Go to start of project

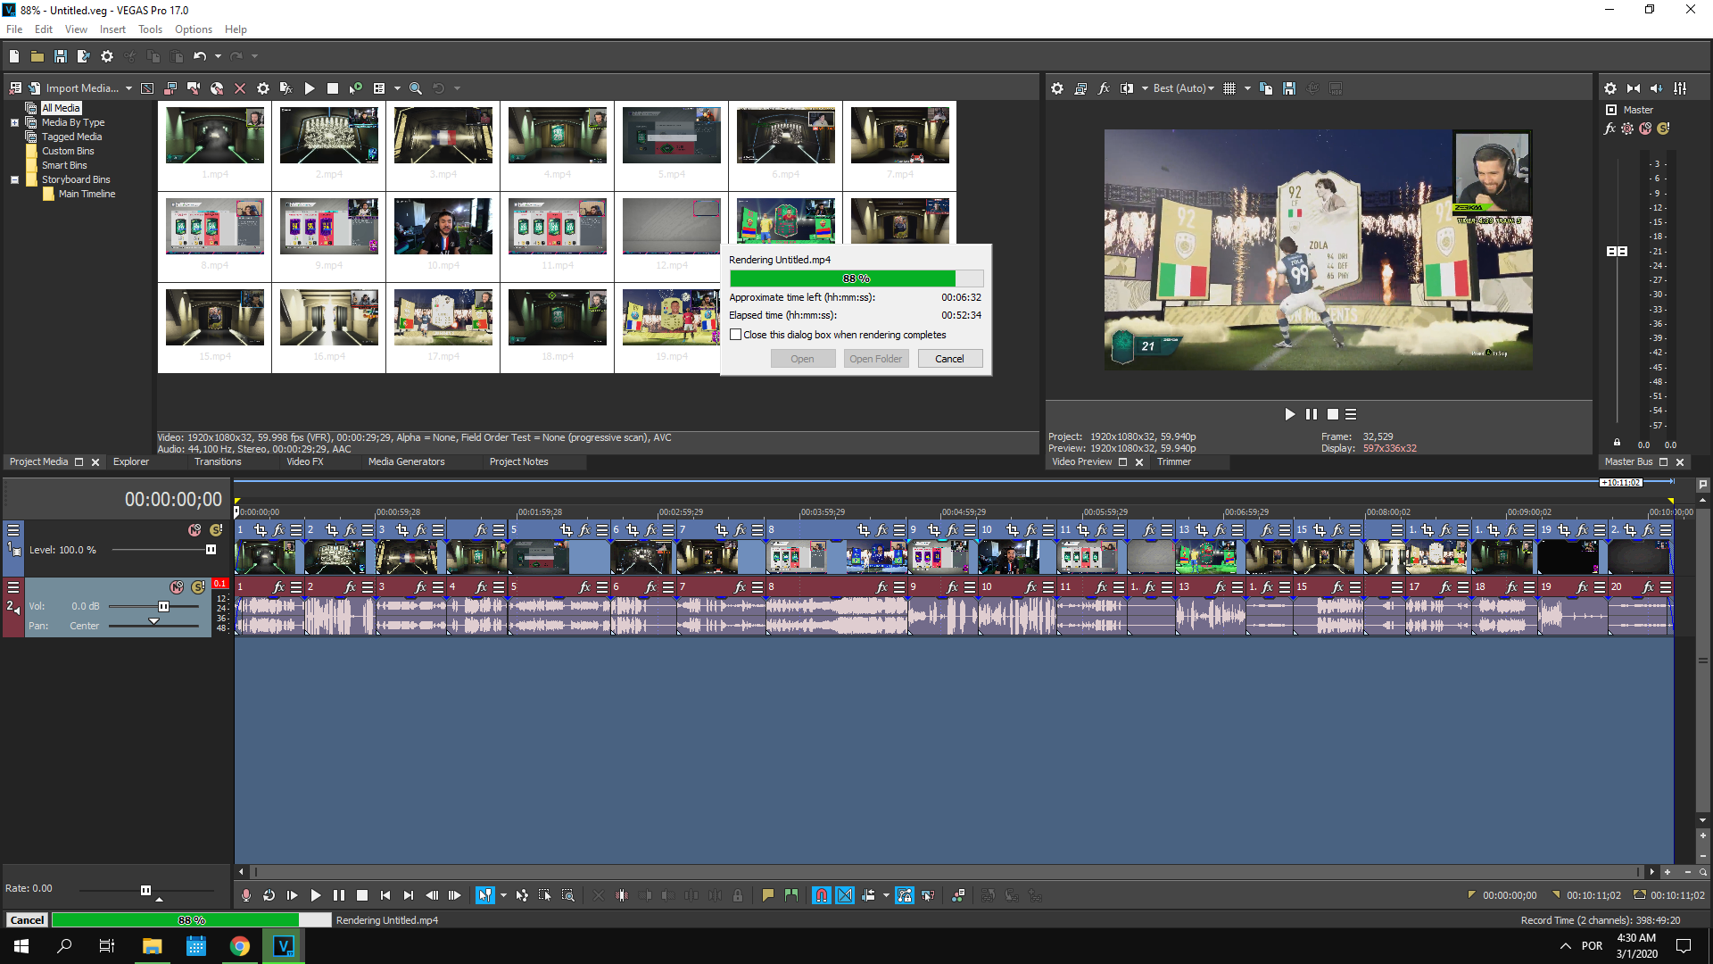pyautogui.click(x=385, y=895)
